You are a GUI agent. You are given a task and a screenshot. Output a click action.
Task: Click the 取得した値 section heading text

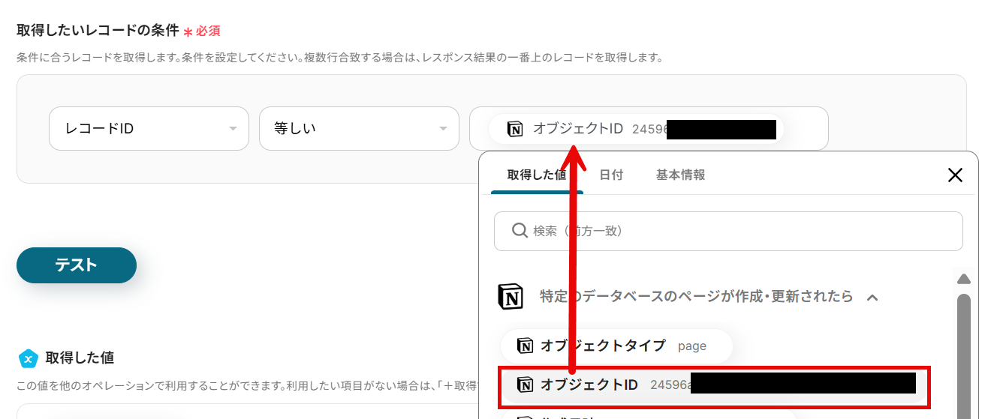pos(80,358)
